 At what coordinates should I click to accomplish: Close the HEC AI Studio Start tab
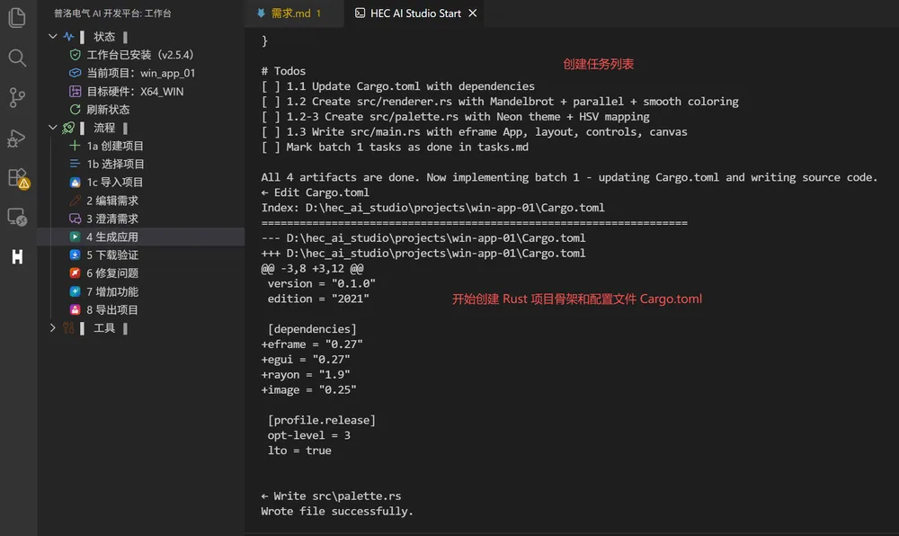click(473, 13)
